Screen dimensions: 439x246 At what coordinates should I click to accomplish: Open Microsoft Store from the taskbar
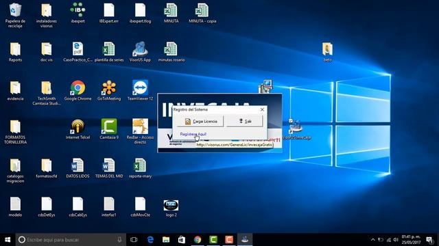(x=182, y=240)
